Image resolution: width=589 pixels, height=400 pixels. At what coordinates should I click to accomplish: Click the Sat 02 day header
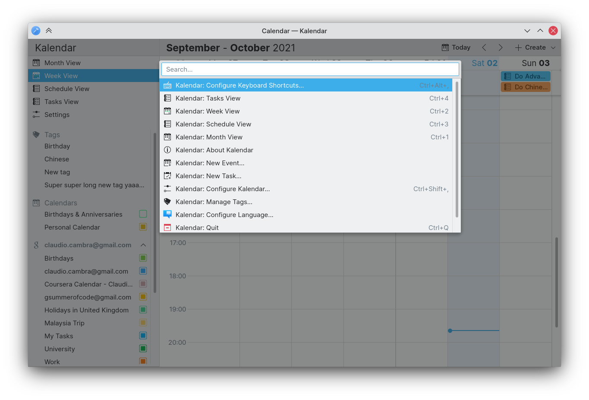click(485, 63)
